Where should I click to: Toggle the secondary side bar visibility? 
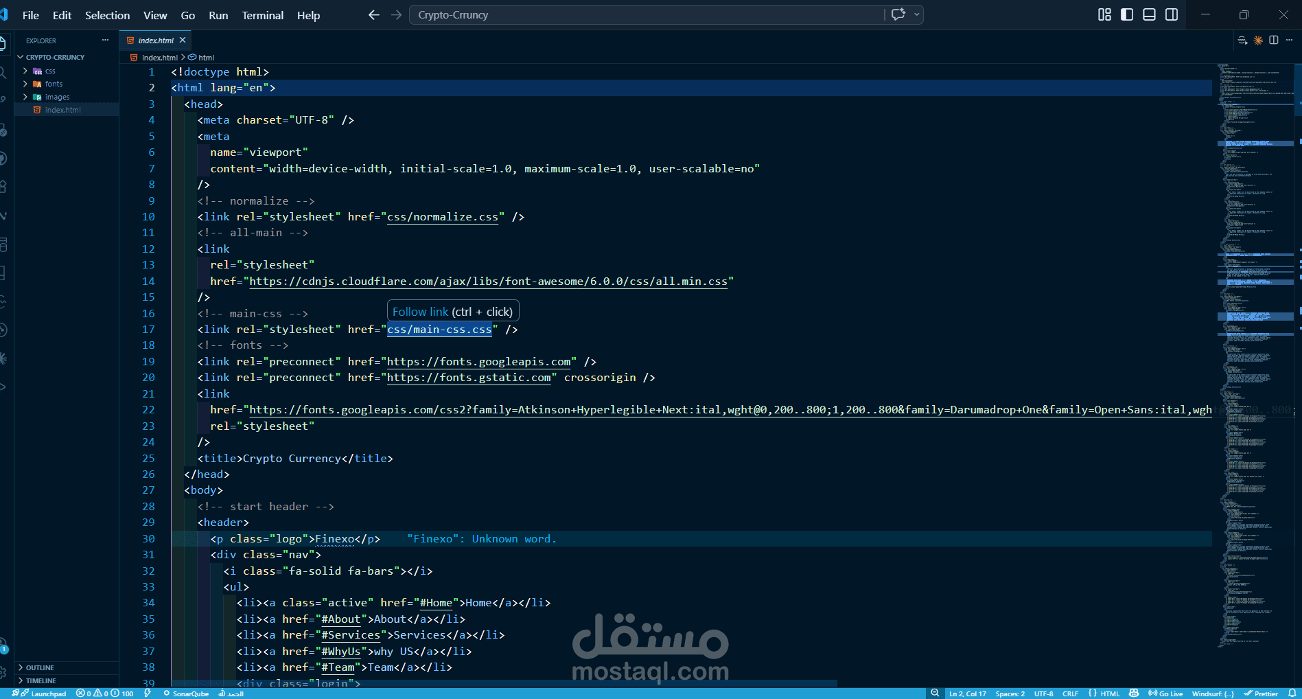(1172, 14)
